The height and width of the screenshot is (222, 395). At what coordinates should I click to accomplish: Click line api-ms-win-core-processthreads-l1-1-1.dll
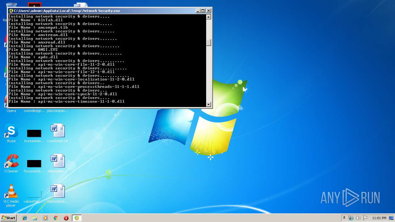(74, 87)
